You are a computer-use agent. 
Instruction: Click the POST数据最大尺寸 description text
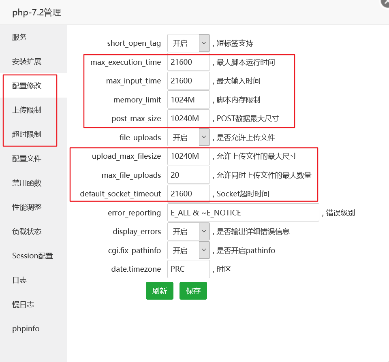tap(248, 119)
